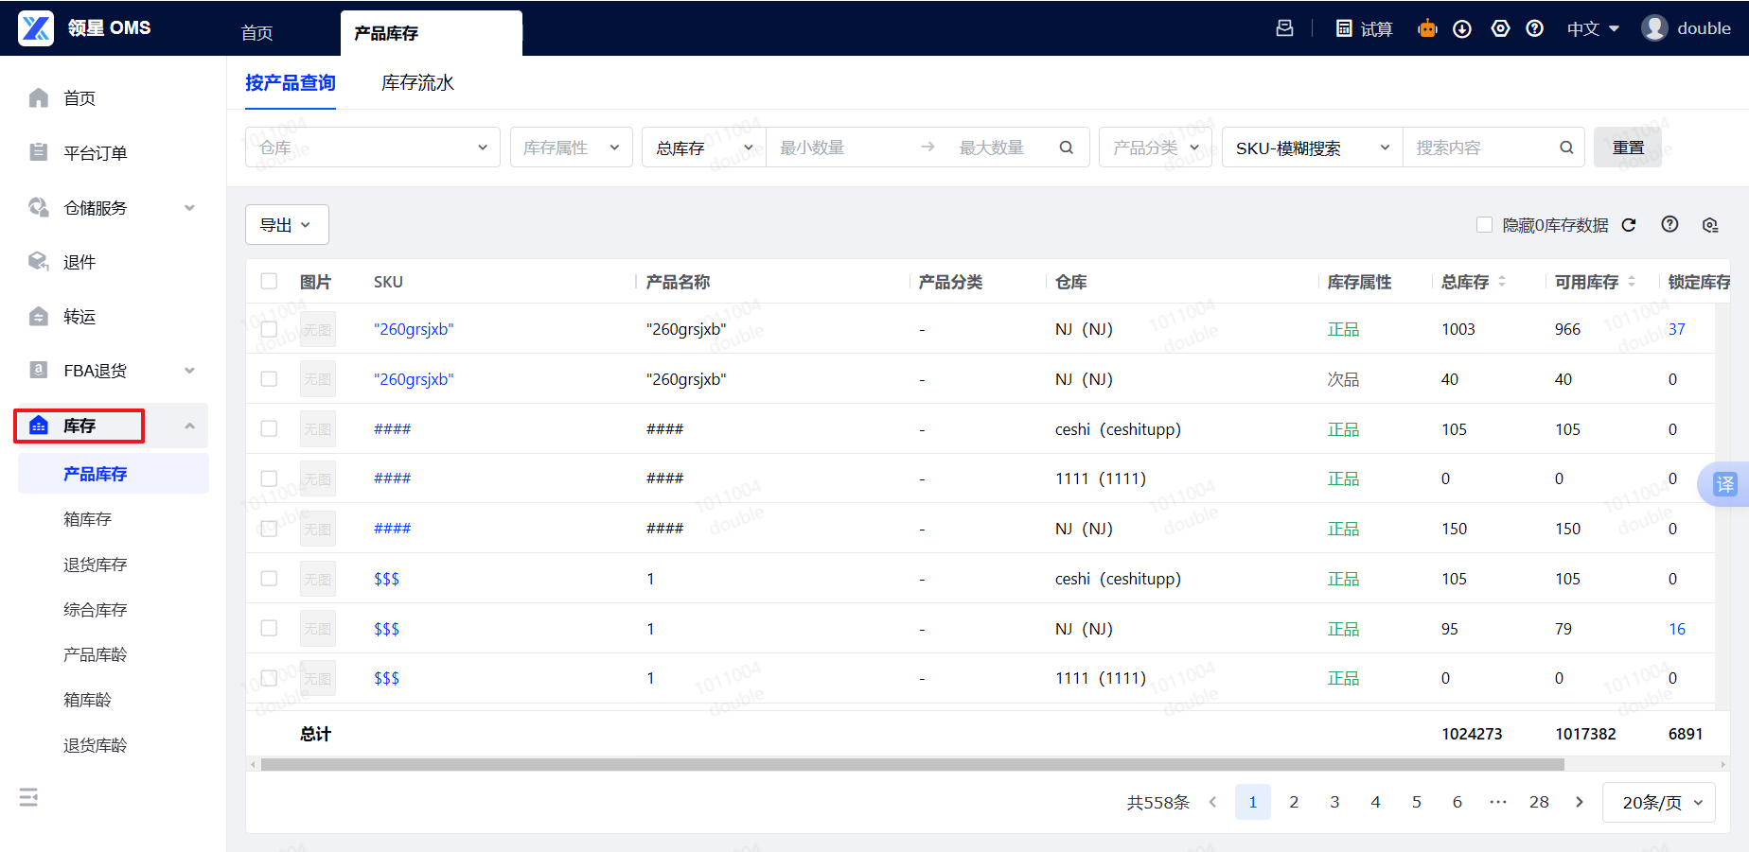Open the 库存属性 filter dropdown
The height and width of the screenshot is (852, 1749).
coord(571,148)
